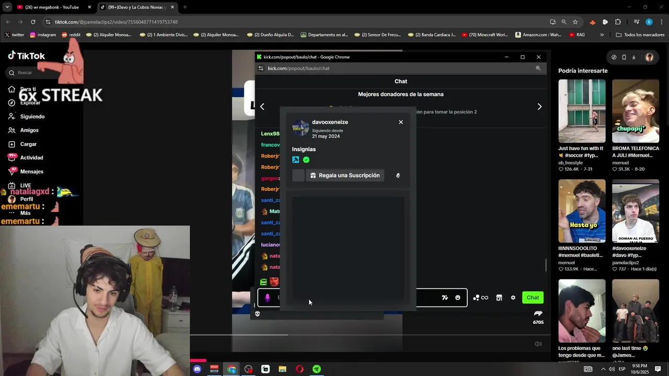Viewport: 669px width, 376px height.
Task: Open Chrome three-dot menu
Action: (662, 22)
